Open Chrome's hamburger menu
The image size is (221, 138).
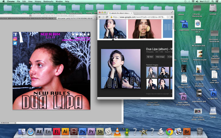point(172,17)
